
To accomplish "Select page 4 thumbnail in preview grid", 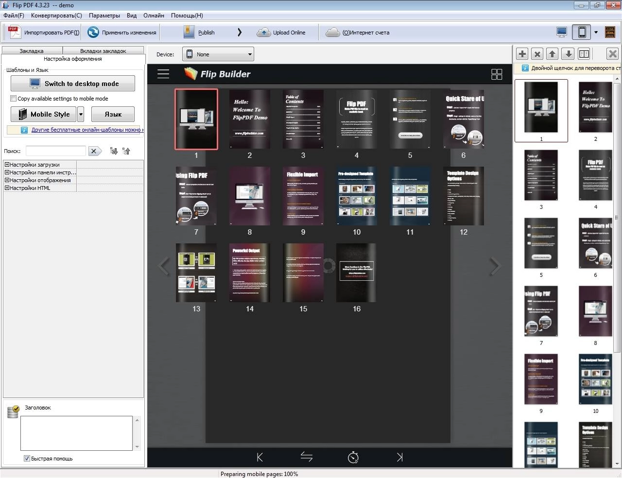I will pyautogui.click(x=357, y=119).
